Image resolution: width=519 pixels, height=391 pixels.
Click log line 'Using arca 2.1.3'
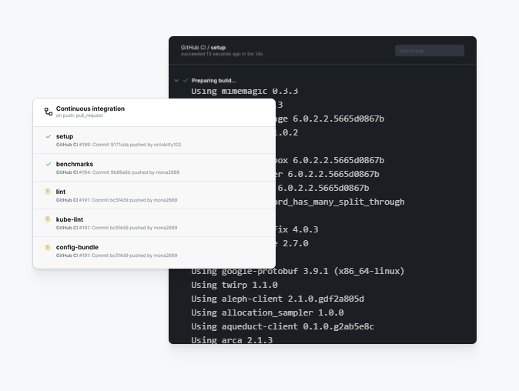point(232,339)
